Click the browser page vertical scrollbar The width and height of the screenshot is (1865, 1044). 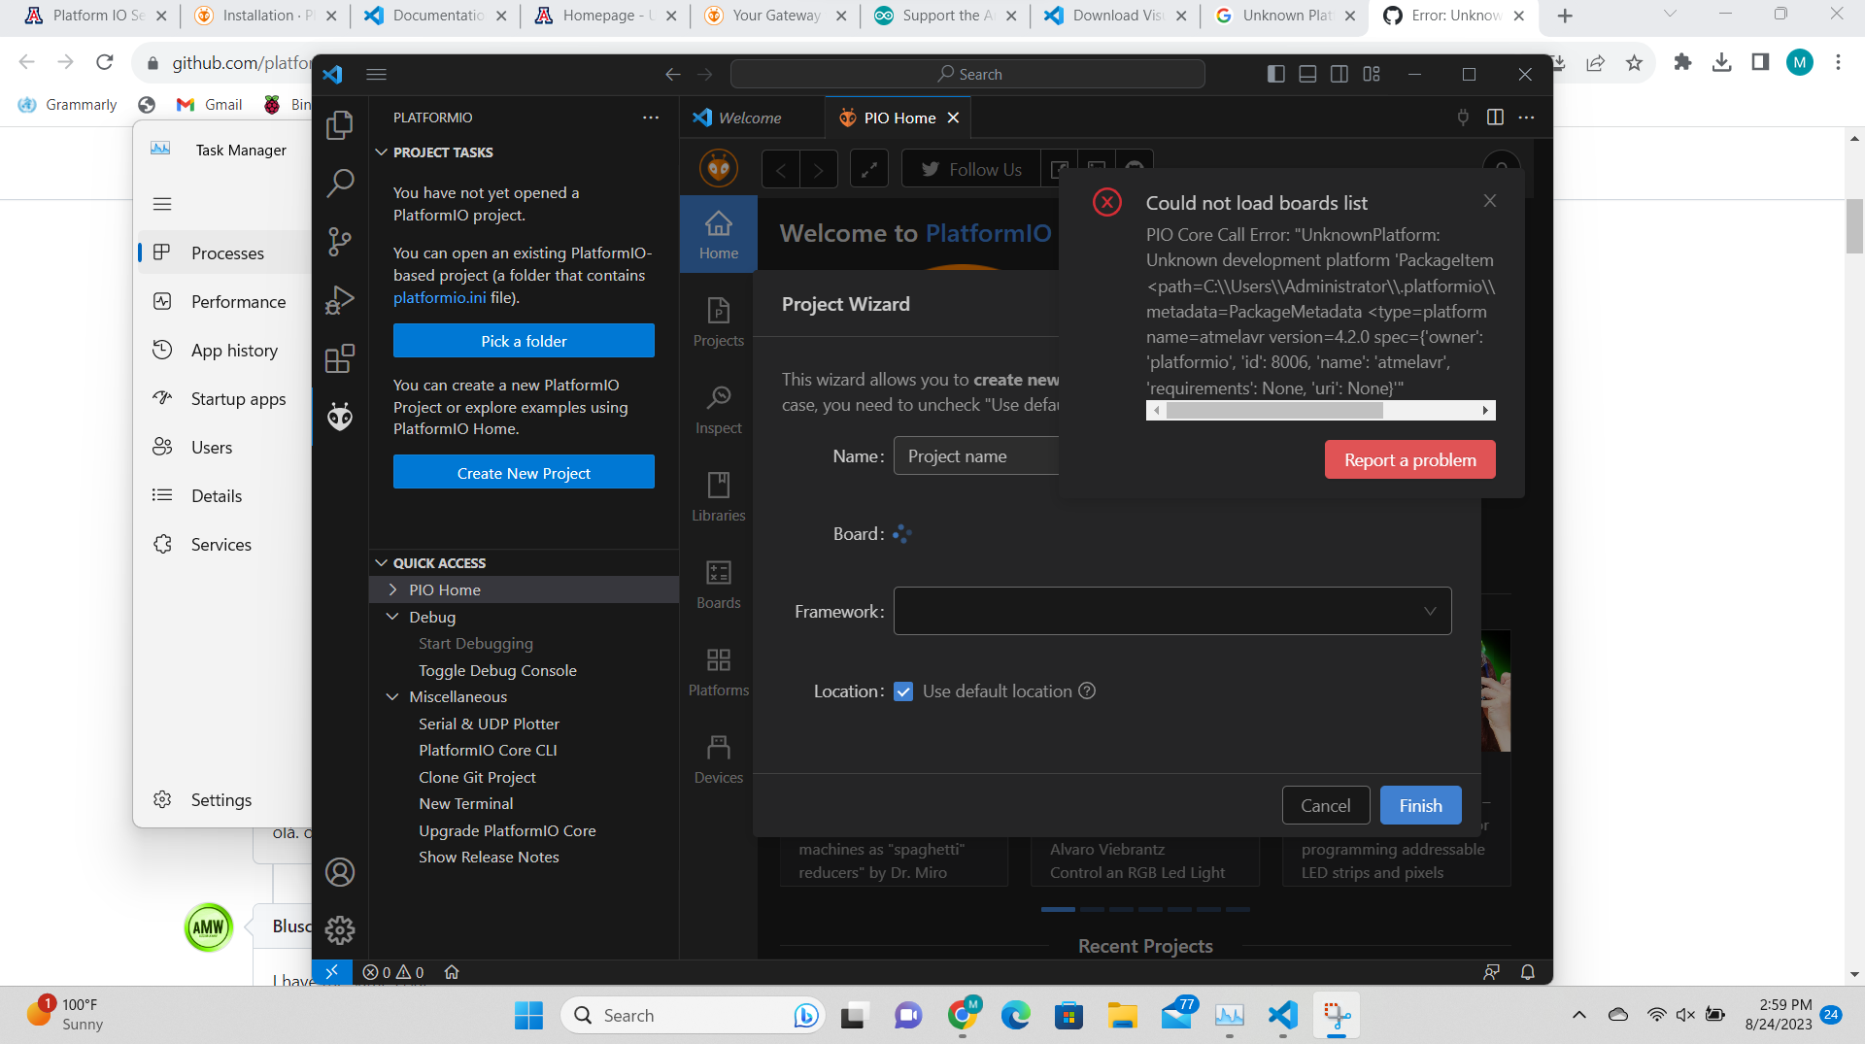(1855, 226)
